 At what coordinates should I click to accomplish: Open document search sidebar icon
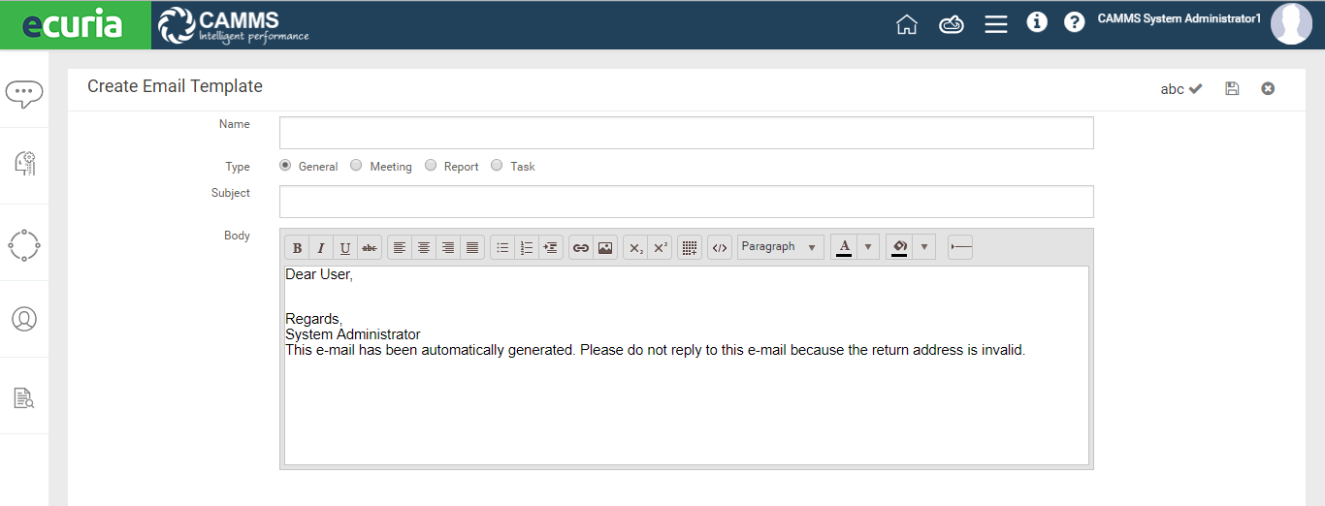[x=24, y=397]
